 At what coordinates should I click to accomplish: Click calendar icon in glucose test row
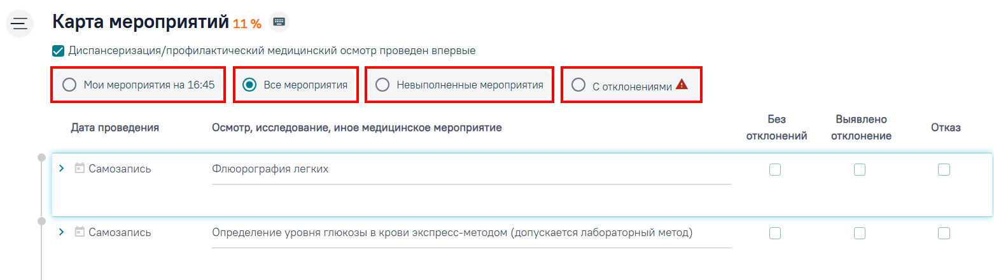tap(80, 232)
